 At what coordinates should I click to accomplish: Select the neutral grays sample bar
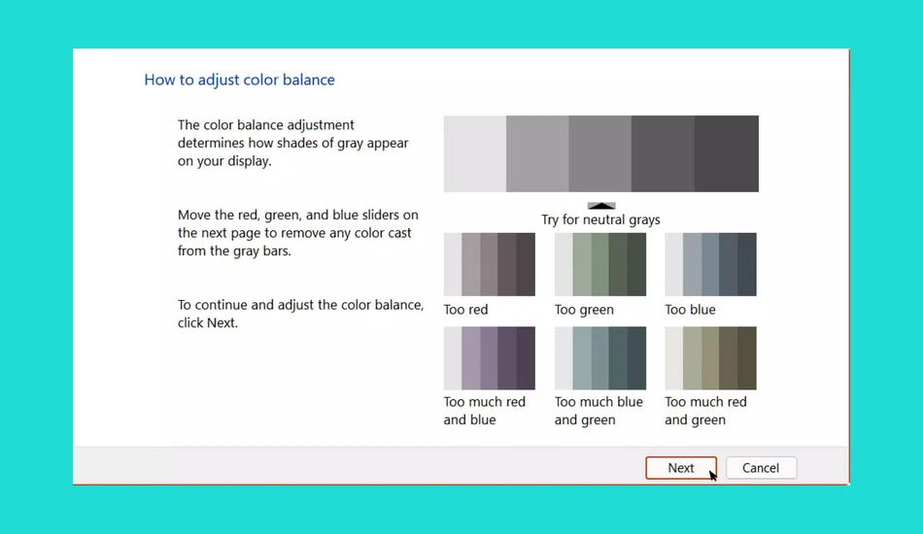tap(601, 153)
